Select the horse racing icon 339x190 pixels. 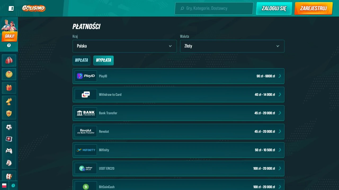point(9,163)
